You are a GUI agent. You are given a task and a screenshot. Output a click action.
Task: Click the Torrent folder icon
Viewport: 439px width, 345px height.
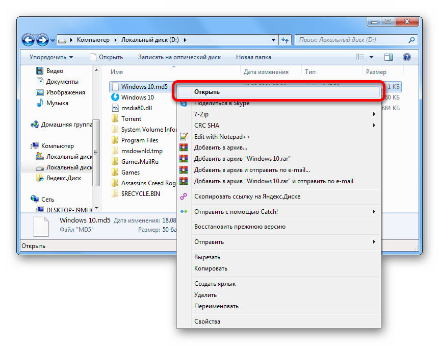(115, 119)
